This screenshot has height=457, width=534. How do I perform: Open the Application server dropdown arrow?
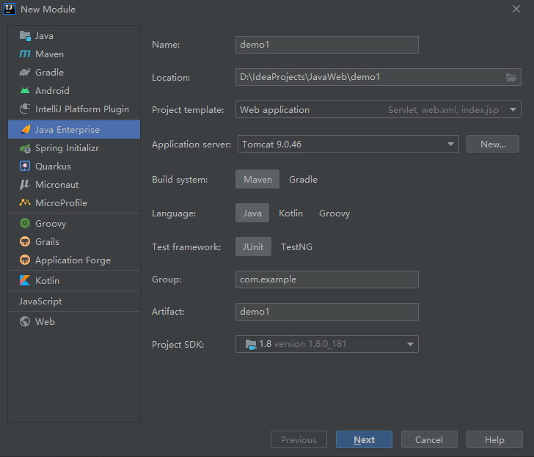(x=450, y=144)
